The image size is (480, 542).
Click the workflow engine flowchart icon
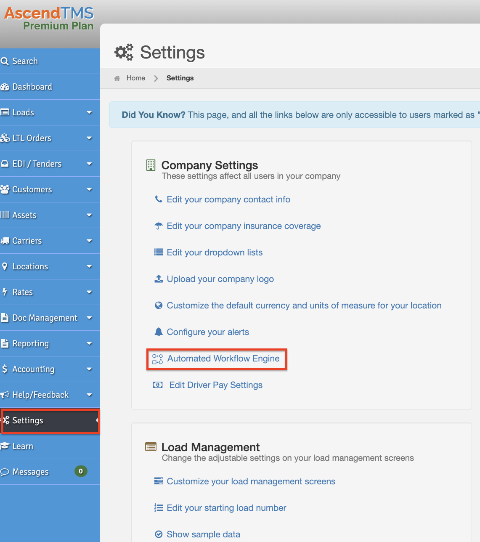point(158,359)
